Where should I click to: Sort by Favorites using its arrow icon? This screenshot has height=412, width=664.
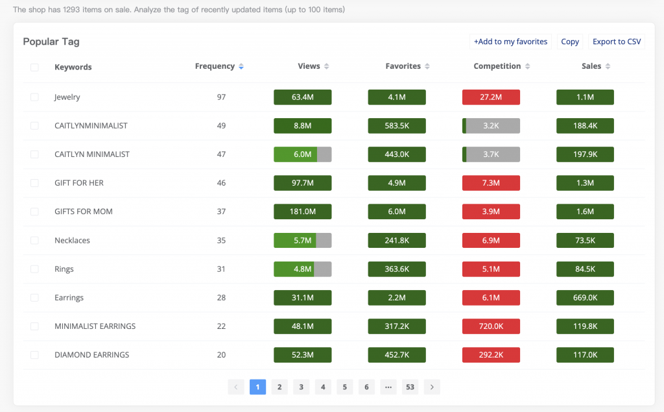(x=427, y=67)
